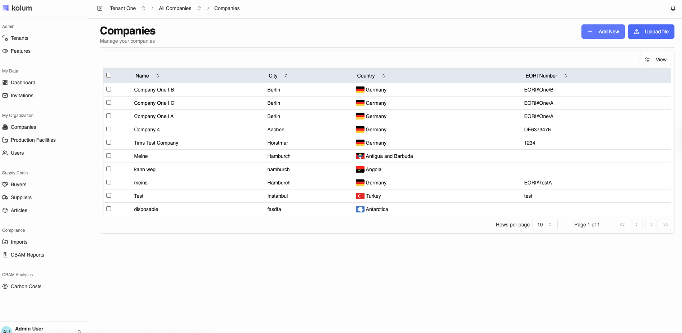This screenshot has width=682, height=333.
Task: Toggle the sidebar collapse icon
Action: pos(100,8)
